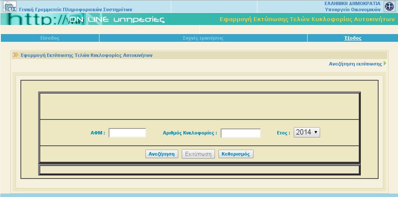Click the 'http:// on line υπηρεσίες' banner

[x=87, y=19]
